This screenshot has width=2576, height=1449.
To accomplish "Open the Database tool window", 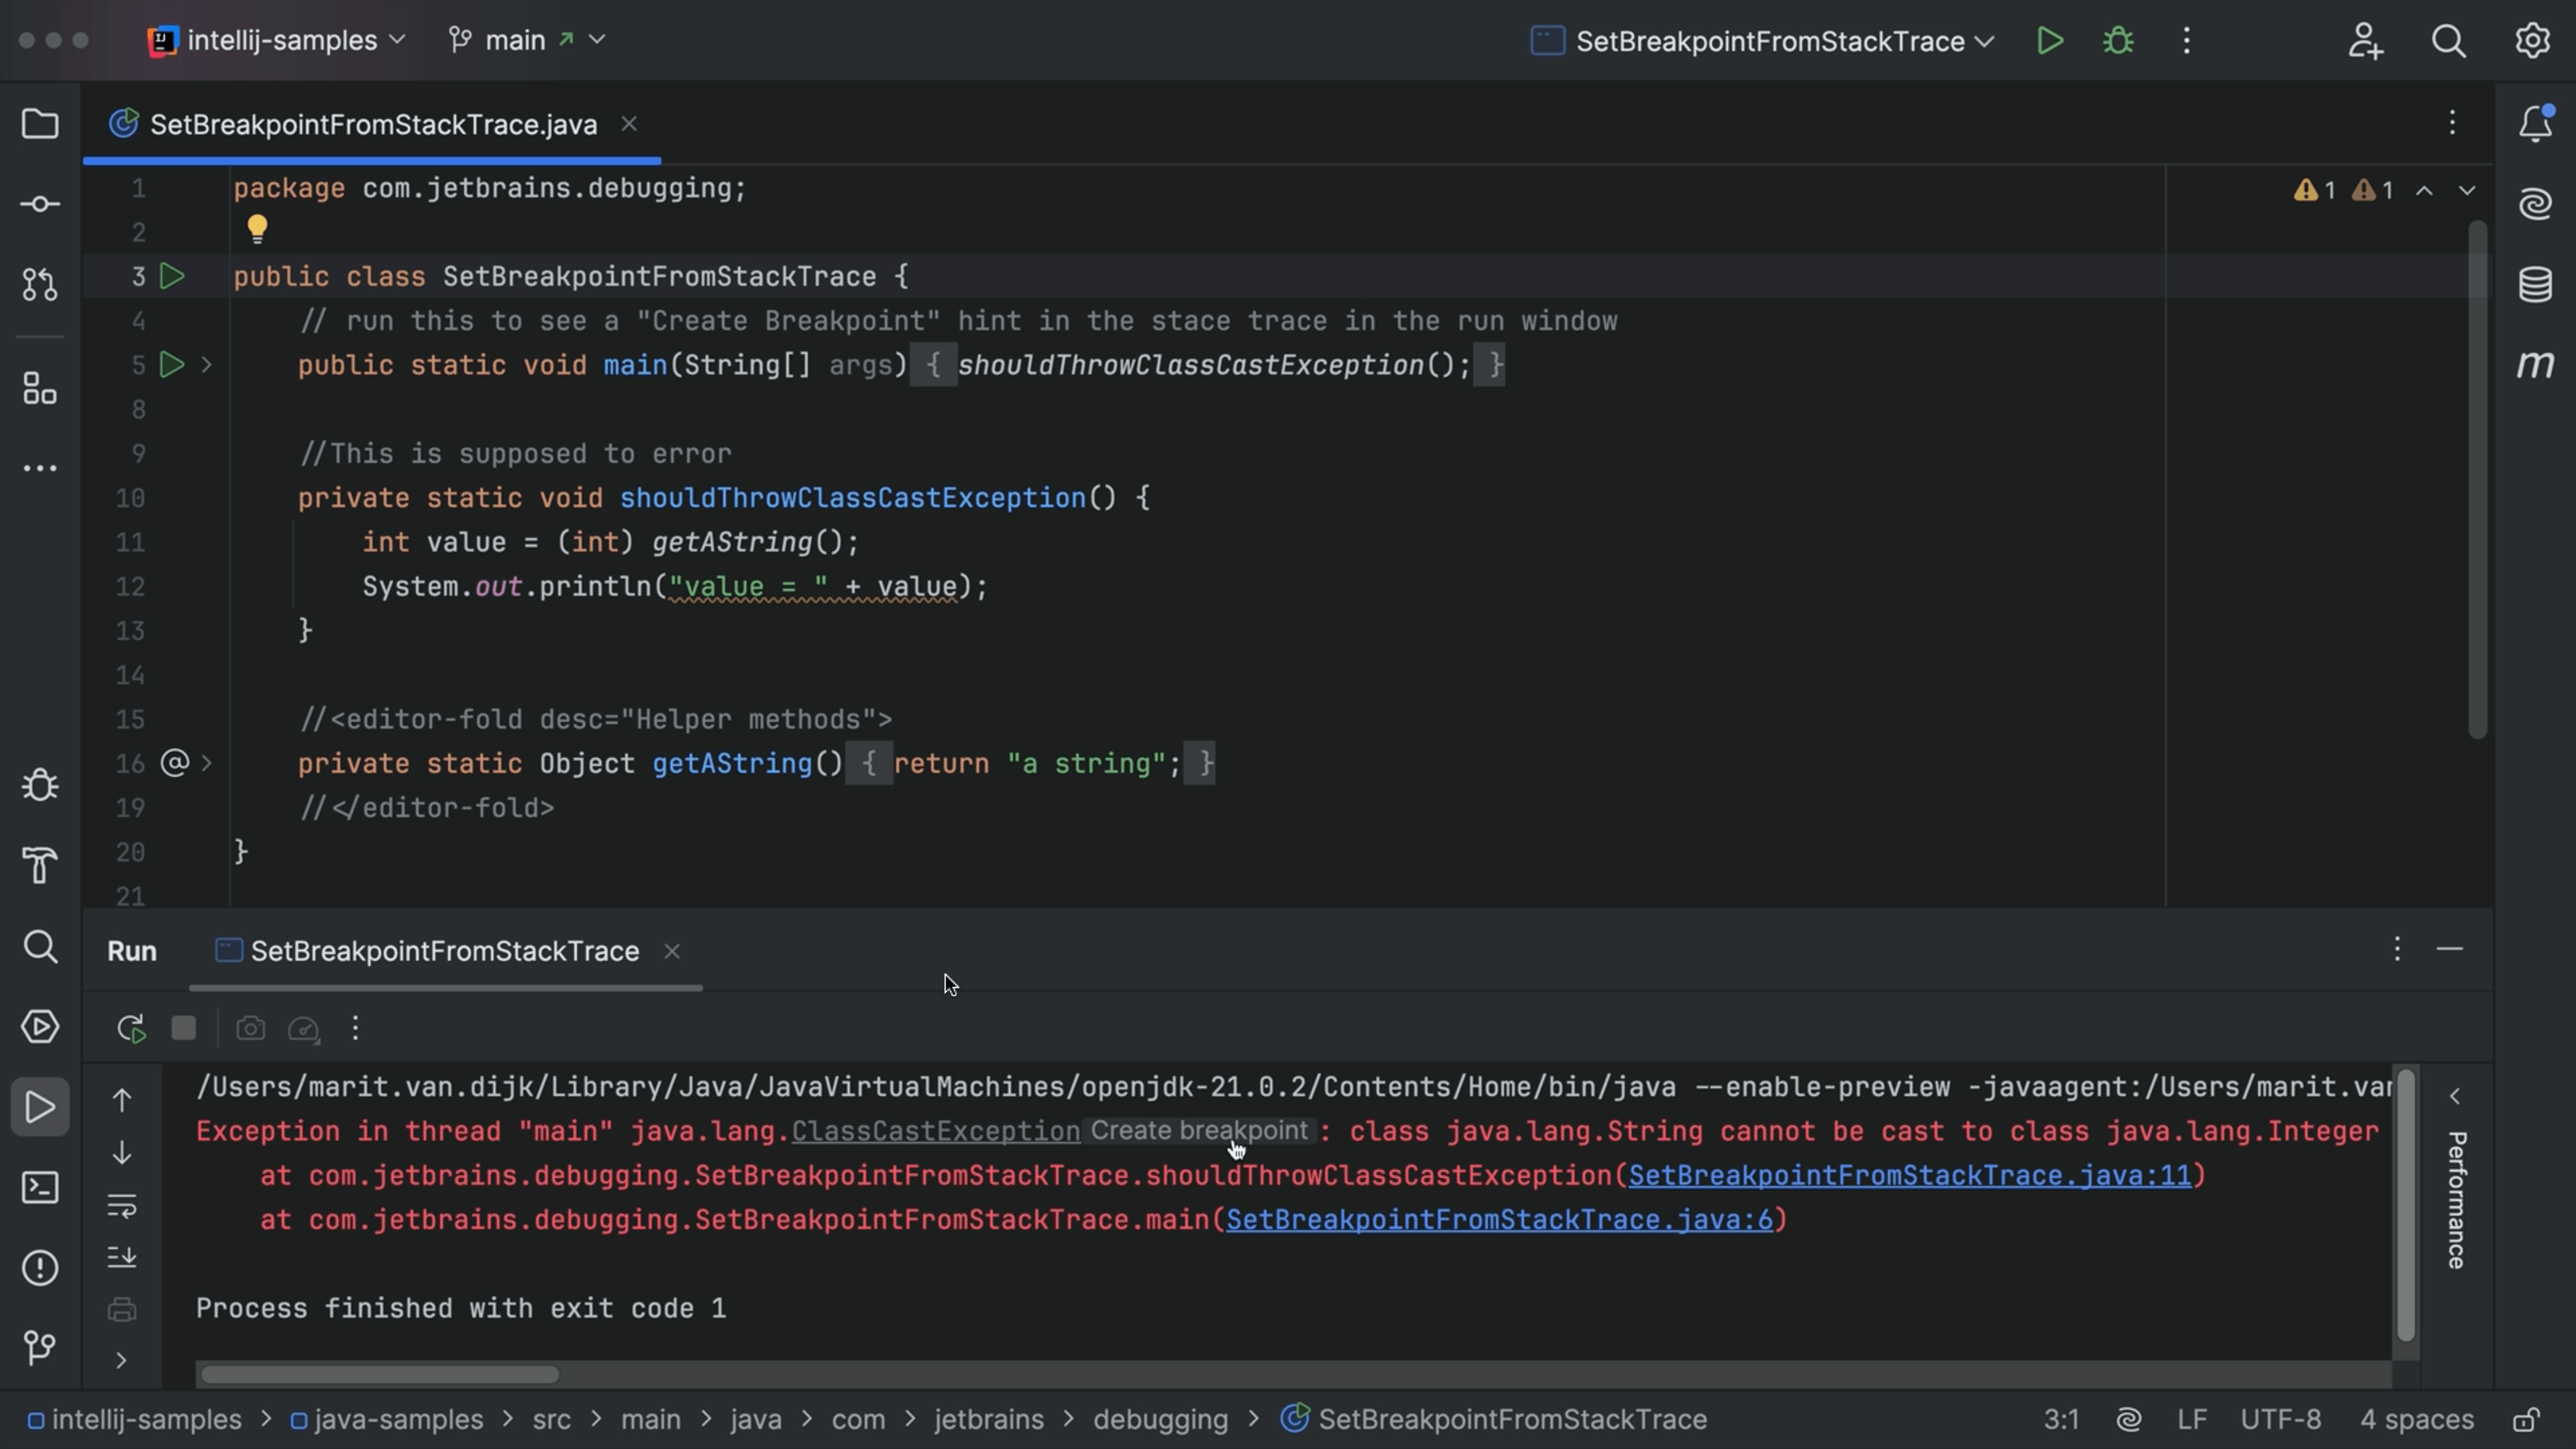I will point(2535,284).
